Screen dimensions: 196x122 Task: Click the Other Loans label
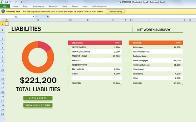click(138, 69)
